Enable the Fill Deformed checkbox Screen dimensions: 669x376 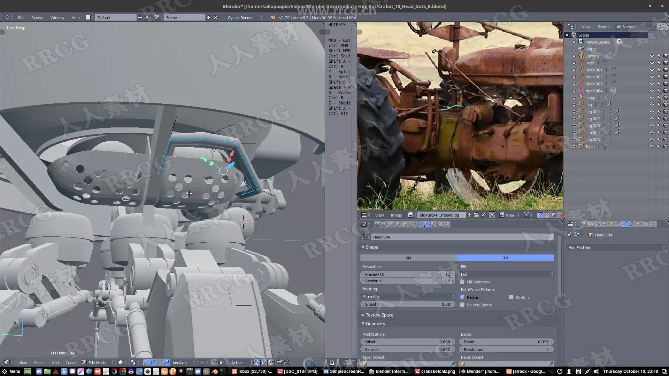point(462,282)
